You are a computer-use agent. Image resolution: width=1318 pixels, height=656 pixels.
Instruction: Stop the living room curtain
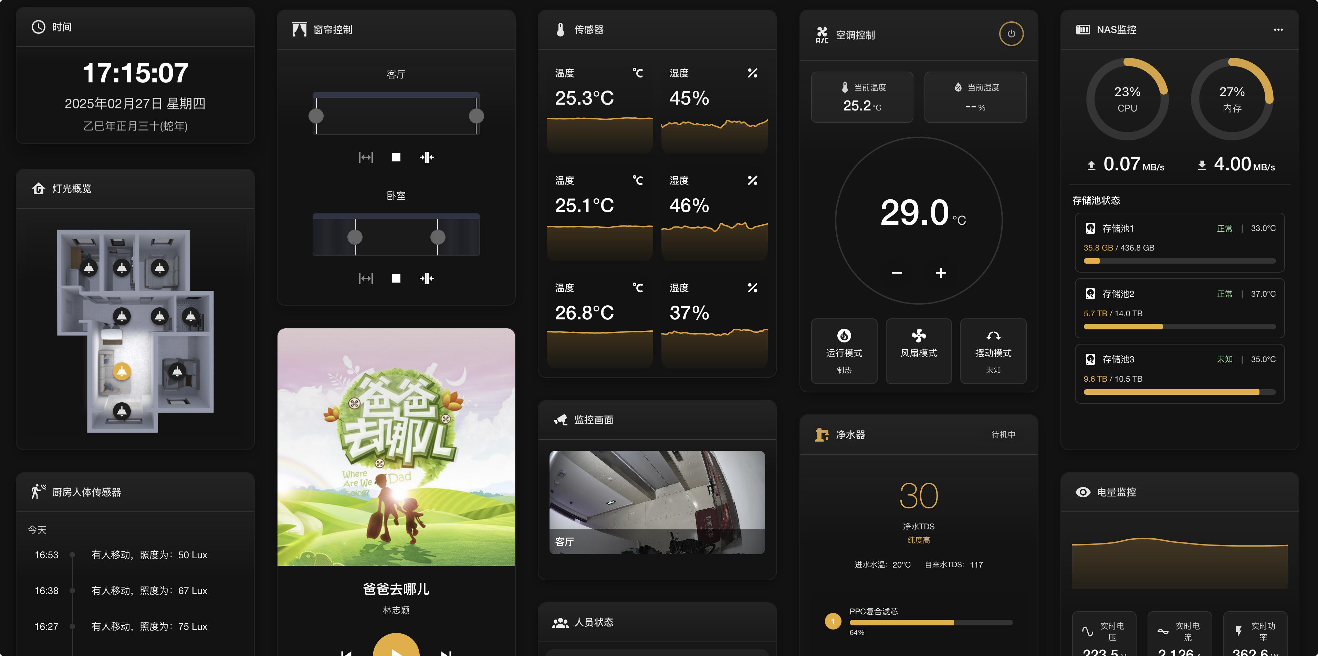coord(396,157)
